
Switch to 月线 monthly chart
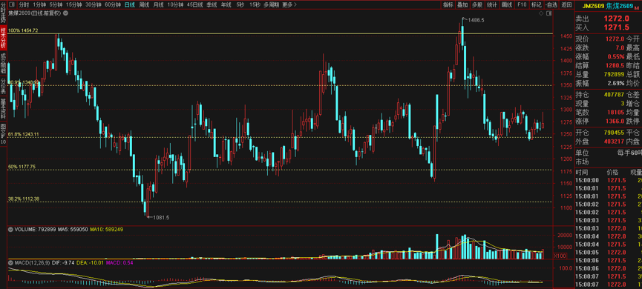tap(158, 5)
